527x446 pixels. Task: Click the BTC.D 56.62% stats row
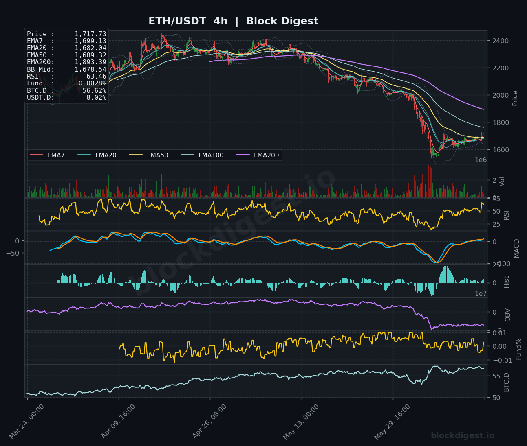click(x=66, y=91)
